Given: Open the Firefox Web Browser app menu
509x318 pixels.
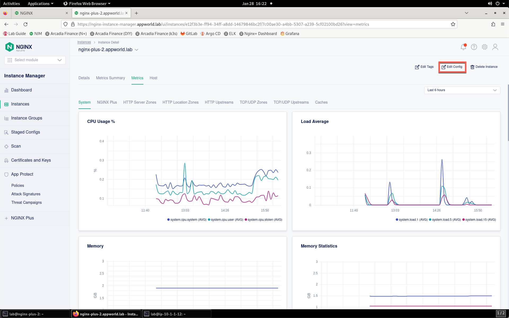Looking at the screenshot, I should [87, 3].
